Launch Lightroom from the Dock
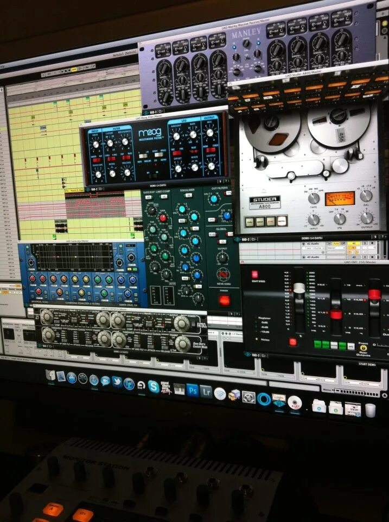Image resolution: width=389 pixels, height=522 pixels. [206, 392]
